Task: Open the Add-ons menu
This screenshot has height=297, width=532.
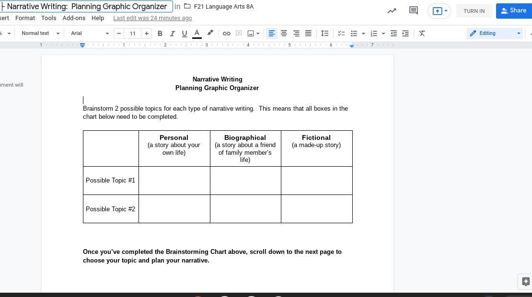Action: tap(74, 18)
